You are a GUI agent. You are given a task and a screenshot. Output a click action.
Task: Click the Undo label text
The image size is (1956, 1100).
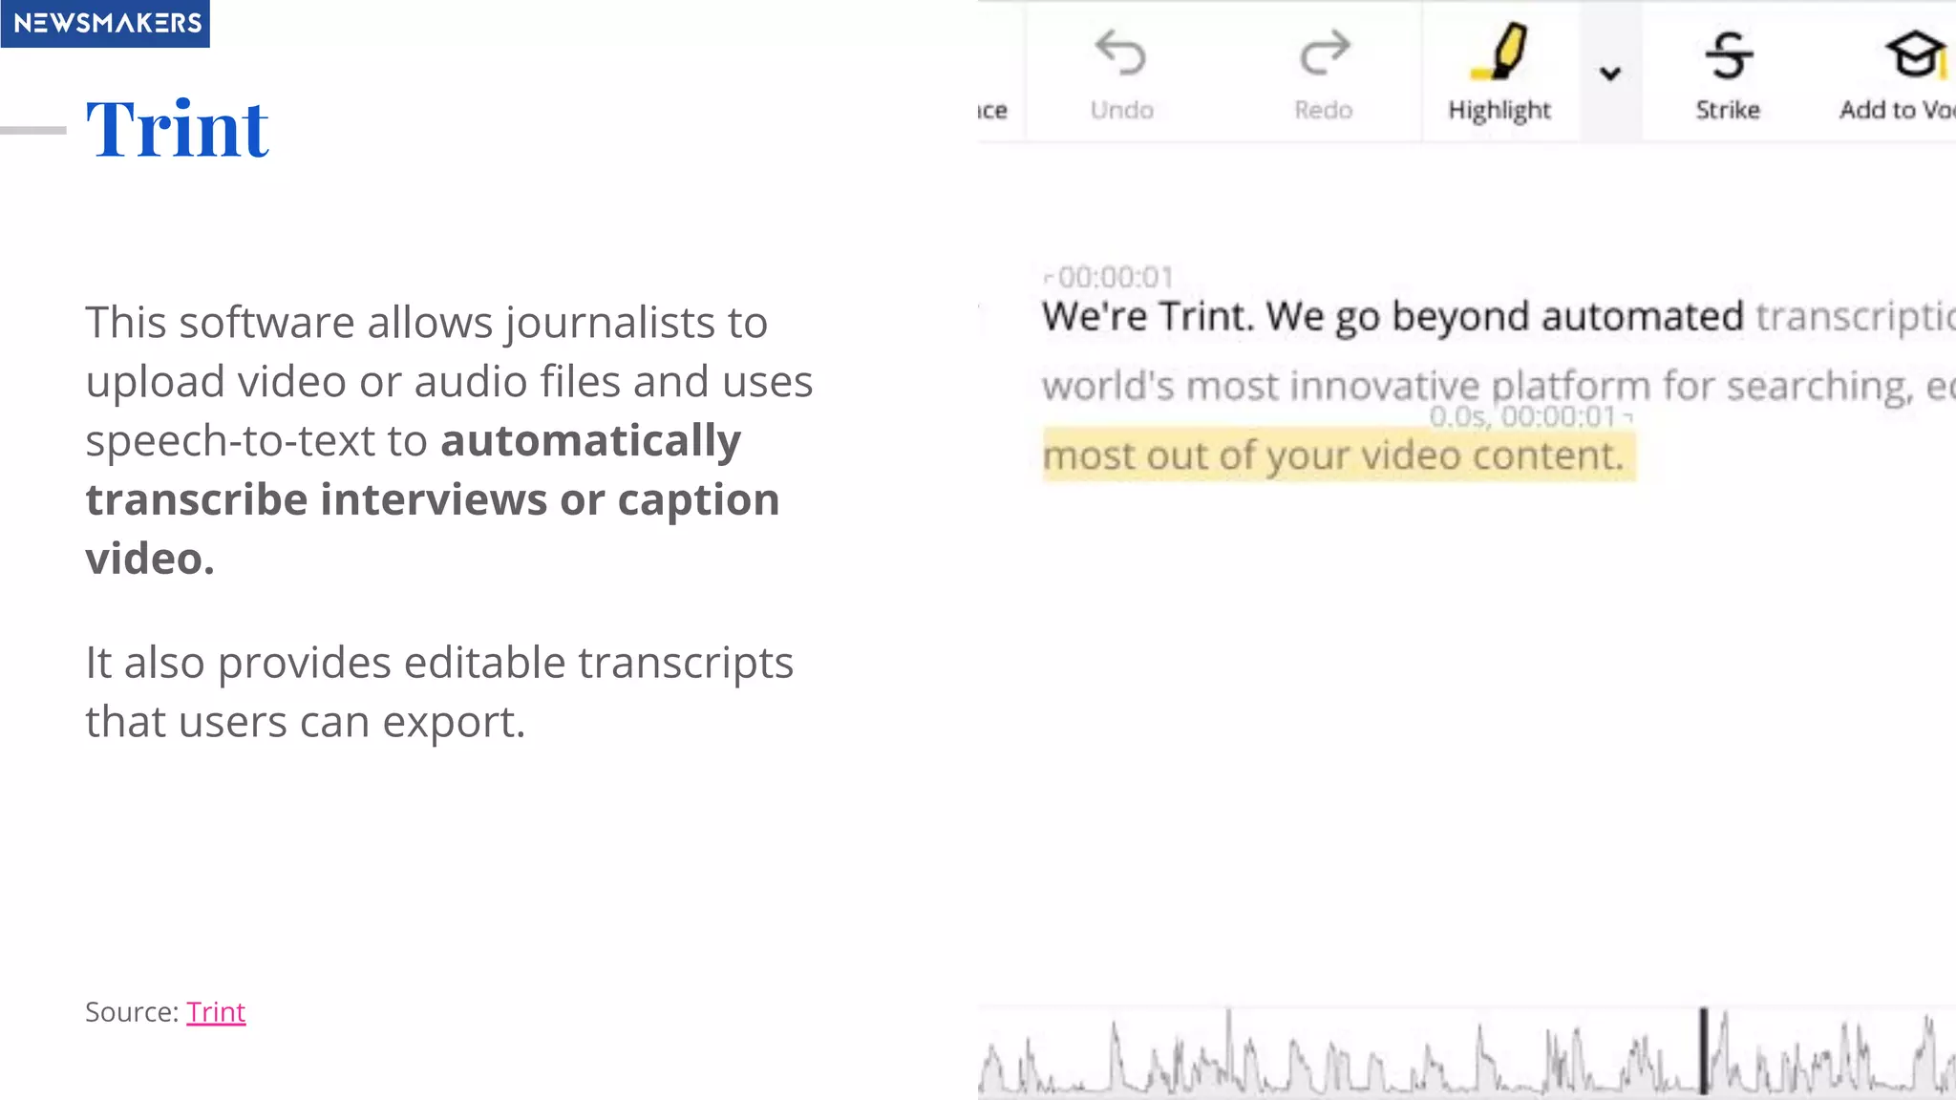1122,111
